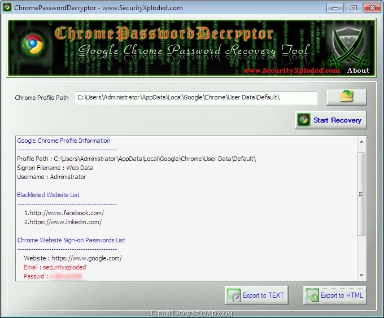Screen dimensions: 384x318
Task: Select the 2.https://www.linkedin.com/ entry
Action: pos(63,222)
